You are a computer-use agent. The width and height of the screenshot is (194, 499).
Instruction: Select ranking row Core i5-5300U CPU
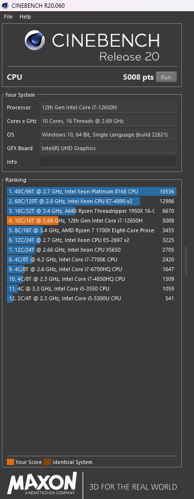coord(91,298)
